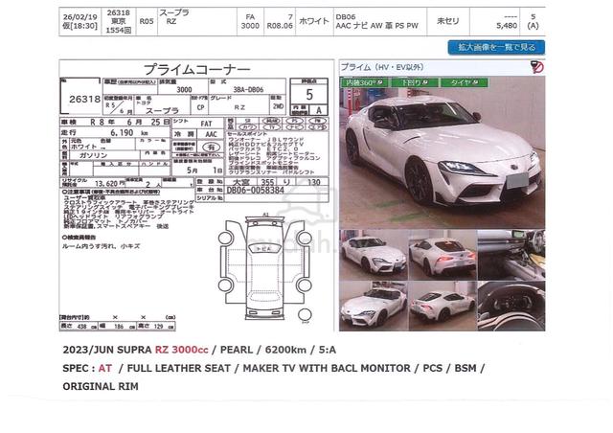Click the caption line 2023/JUN SUPRA RZ 3000cc

[136, 350]
